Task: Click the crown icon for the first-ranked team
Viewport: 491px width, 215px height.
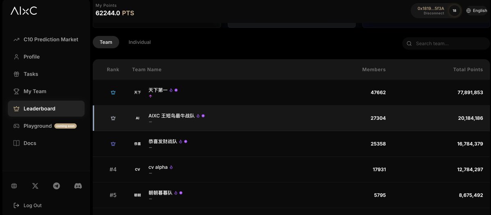Action: (x=113, y=93)
